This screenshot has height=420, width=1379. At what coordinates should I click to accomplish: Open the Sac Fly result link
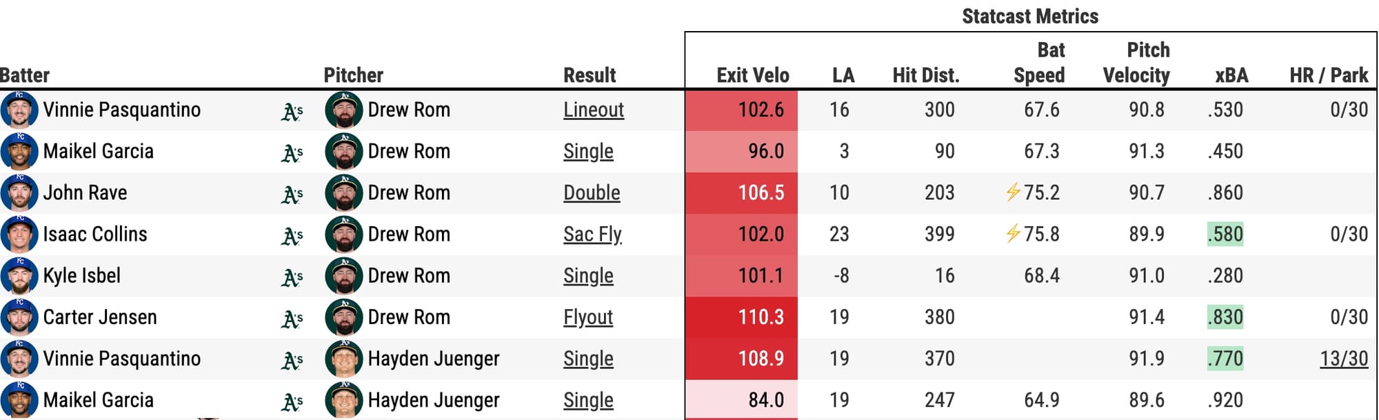[592, 234]
